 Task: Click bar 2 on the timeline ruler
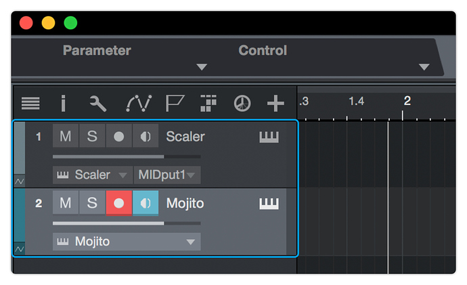tap(407, 101)
